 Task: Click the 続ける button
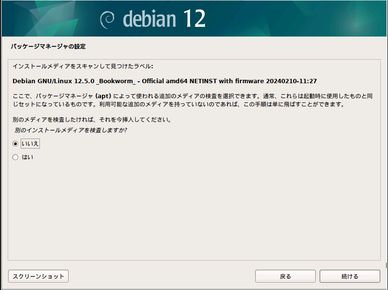350,276
